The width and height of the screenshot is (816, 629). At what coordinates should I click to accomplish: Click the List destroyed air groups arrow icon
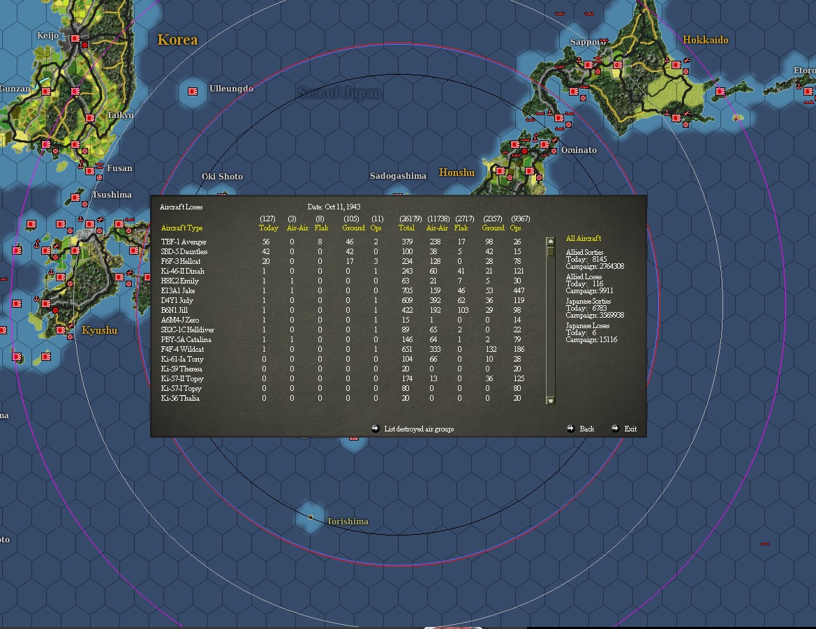[x=376, y=429]
